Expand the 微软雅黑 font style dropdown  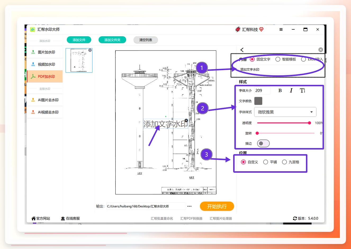[285, 112]
